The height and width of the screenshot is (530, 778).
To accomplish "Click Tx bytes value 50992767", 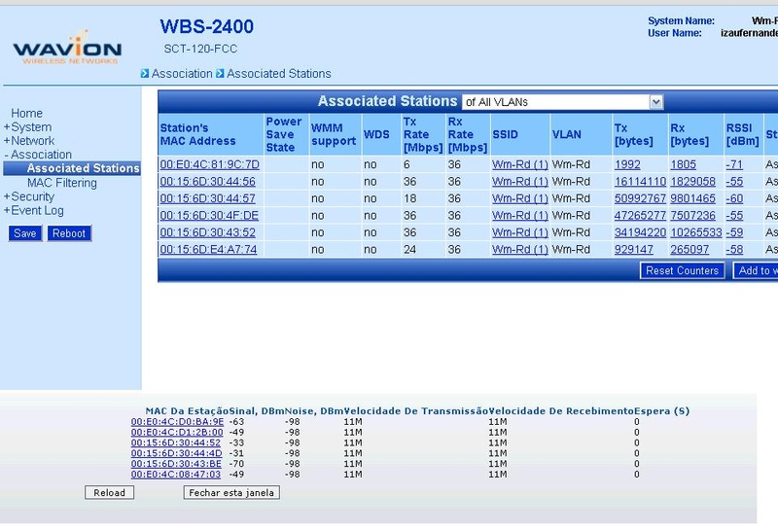I will coord(640,198).
